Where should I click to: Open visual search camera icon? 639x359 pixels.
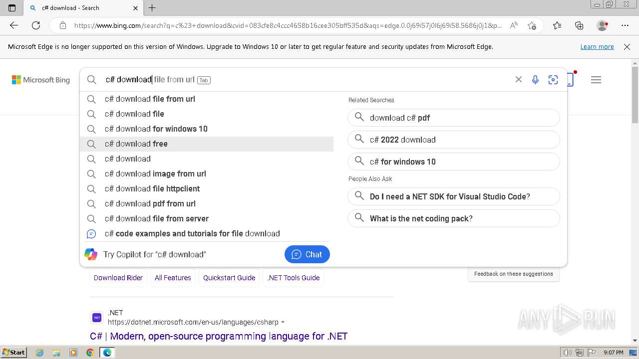pyautogui.click(x=553, y=80)
